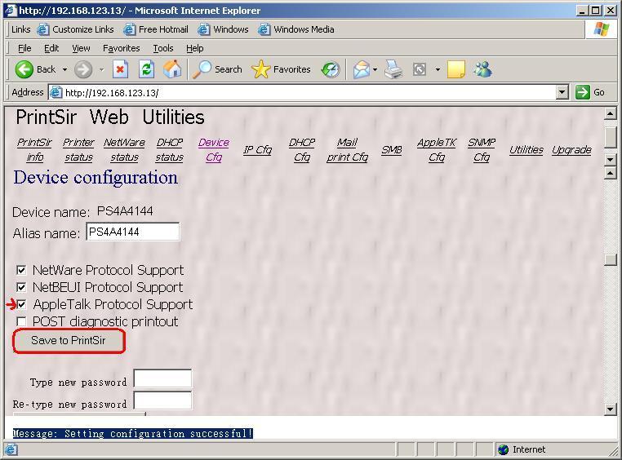622x460 pixels.
Task: Click the full-screen size toolbar icon
Action: 420,69
